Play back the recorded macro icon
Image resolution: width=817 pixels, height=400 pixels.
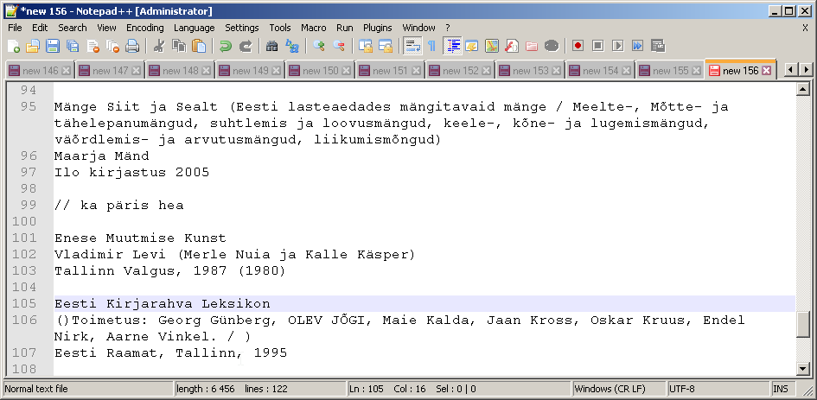pos(617,46)
